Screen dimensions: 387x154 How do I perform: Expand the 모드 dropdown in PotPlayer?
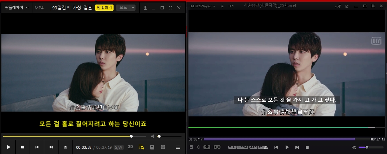[x=126, y=8]
